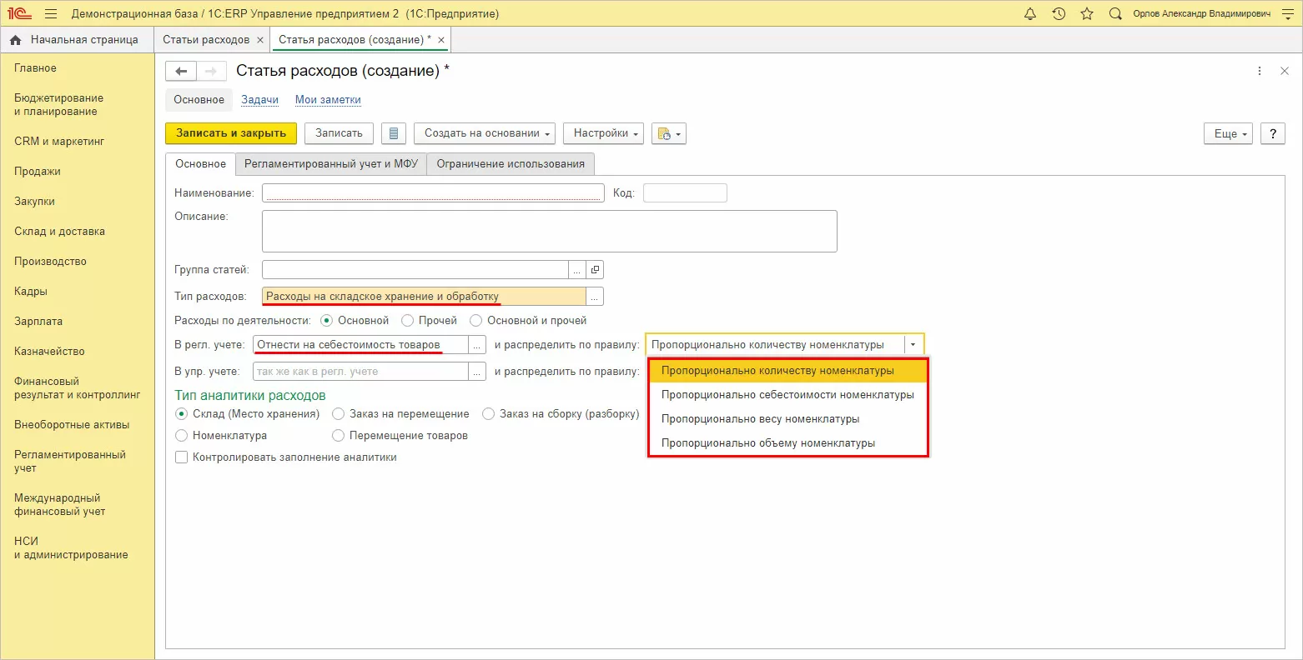Viewport: 1303px width, 660px height.
Task: Click the 1C logo
Action: [19, 14]
